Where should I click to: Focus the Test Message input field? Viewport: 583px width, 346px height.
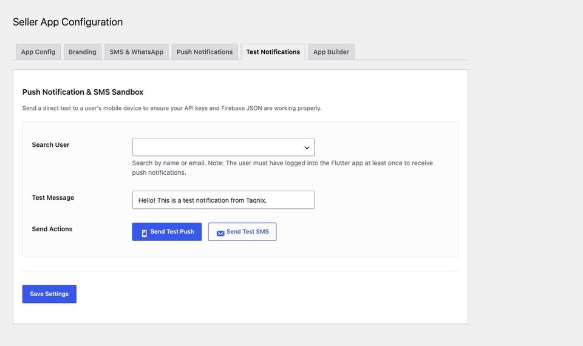223,200
